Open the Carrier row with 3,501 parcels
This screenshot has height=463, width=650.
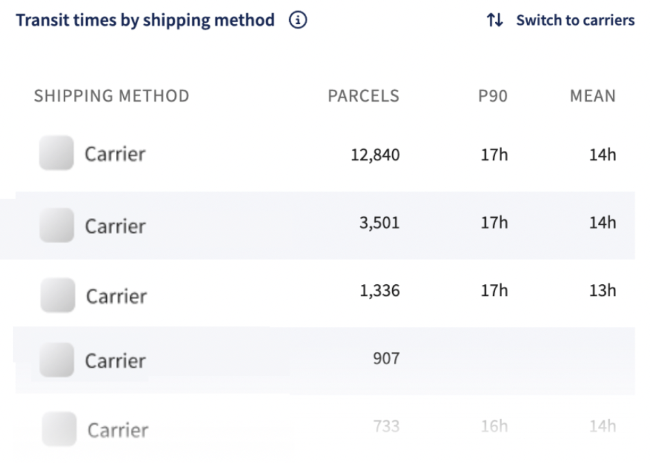tap(325, 226)
